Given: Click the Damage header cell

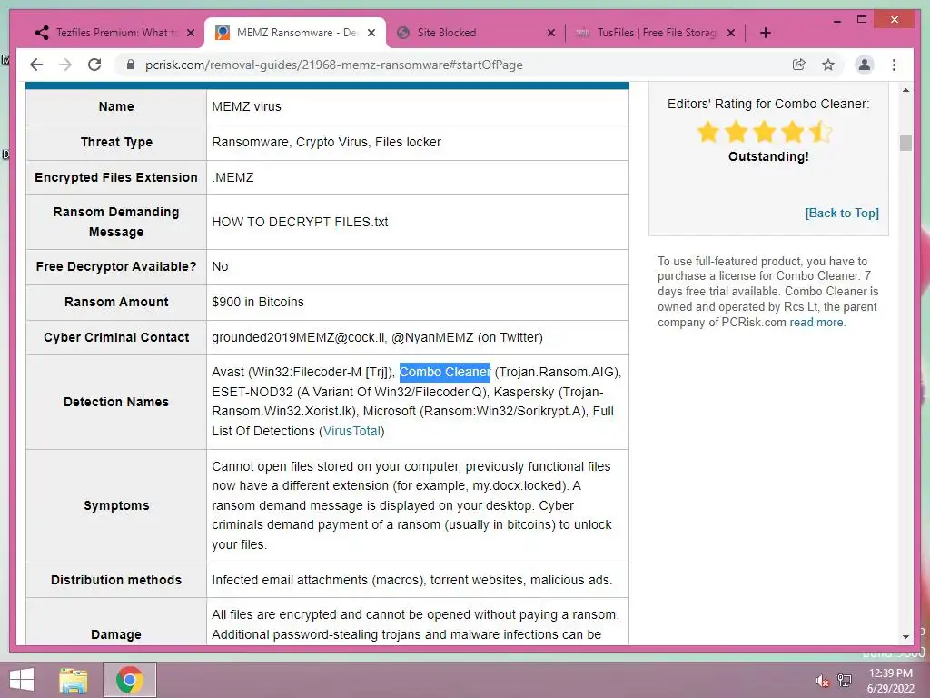Looking at the screenshot, I should click(x=116, y=622).
